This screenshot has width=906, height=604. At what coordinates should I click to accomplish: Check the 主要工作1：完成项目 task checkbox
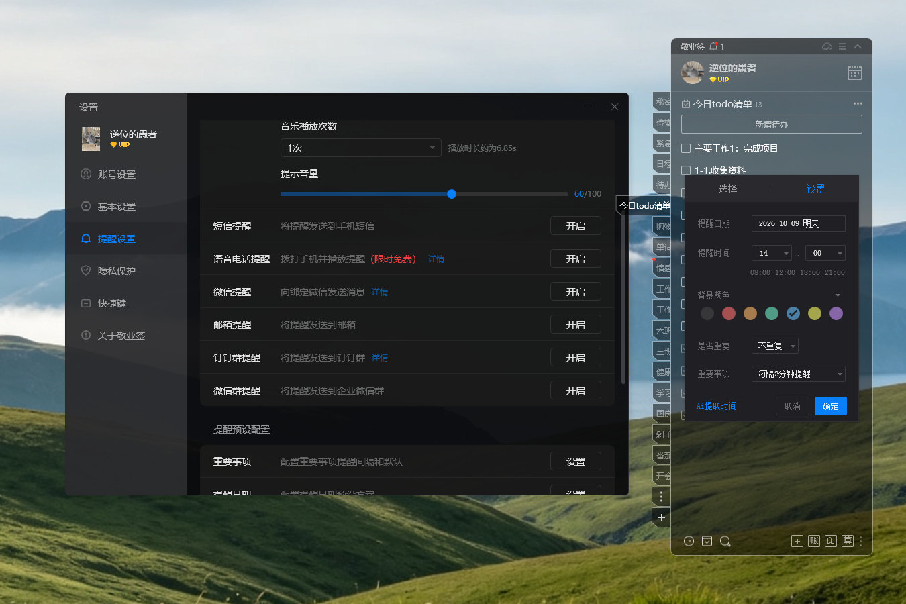(x=686, y=148)
